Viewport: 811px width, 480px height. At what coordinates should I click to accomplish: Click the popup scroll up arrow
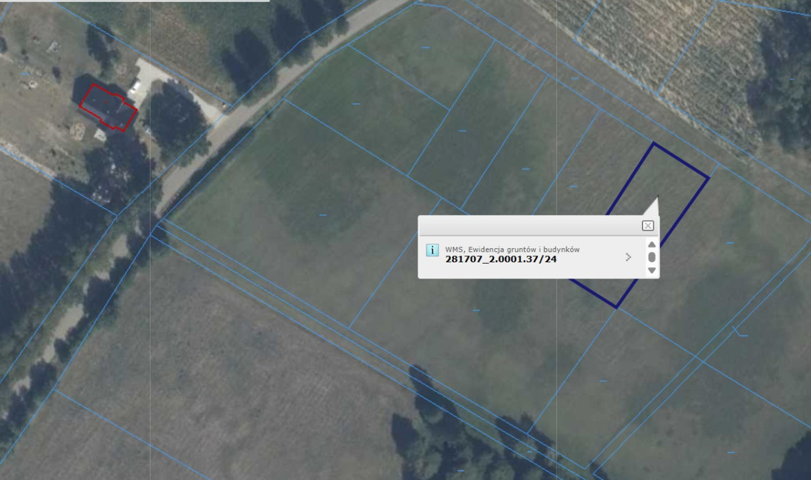pyautogui.click(x=652, y=245)
